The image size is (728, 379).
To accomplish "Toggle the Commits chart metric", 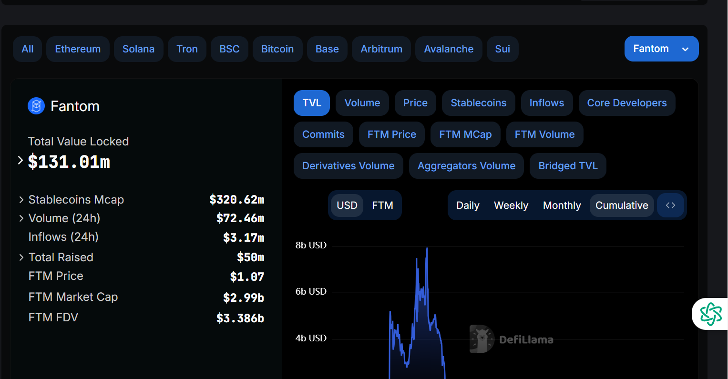I will pos(323,134).
